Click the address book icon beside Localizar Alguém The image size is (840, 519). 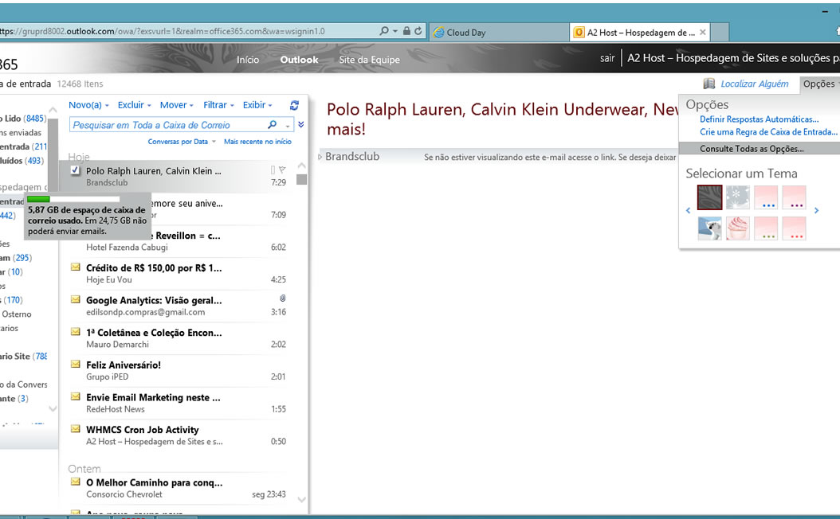click(709, 84)
